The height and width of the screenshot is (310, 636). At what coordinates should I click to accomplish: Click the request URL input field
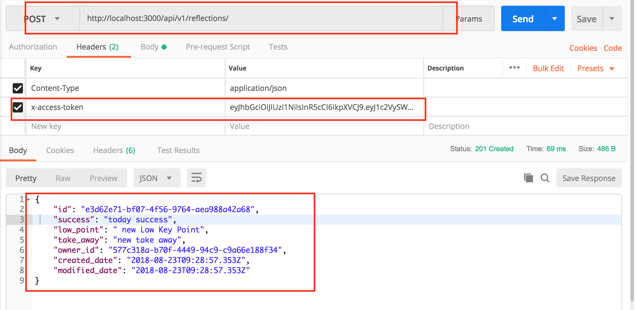tap(261, 18)
